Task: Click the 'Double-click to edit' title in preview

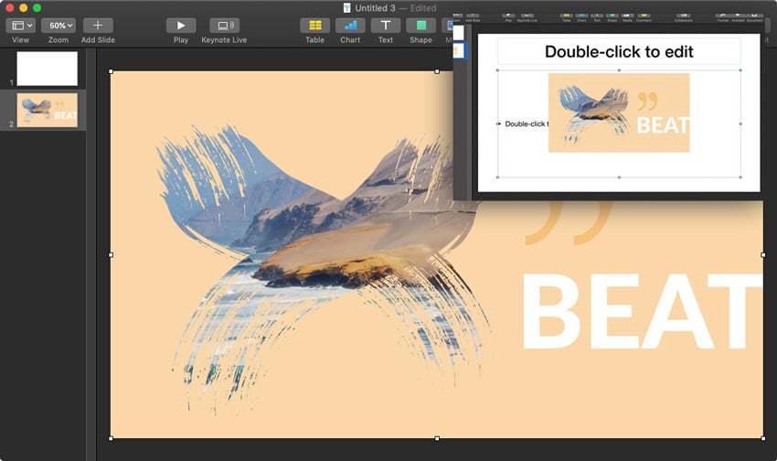Action: tap(619, 51)
